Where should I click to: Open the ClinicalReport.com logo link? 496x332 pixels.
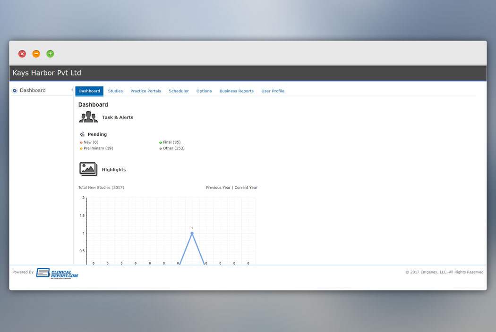[x=57, y=273]
